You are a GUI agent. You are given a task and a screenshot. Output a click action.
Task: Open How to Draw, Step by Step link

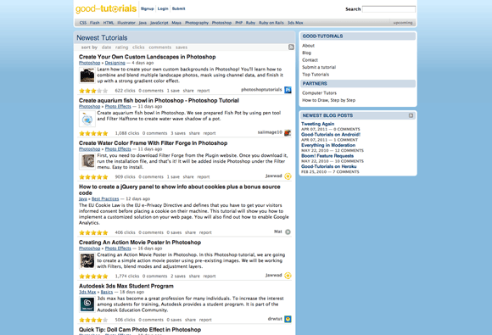tap(329, 100)
